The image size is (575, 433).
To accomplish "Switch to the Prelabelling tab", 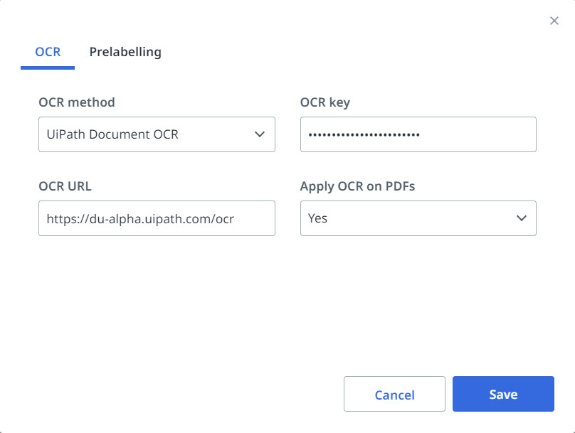I will [x=125, y=52].
